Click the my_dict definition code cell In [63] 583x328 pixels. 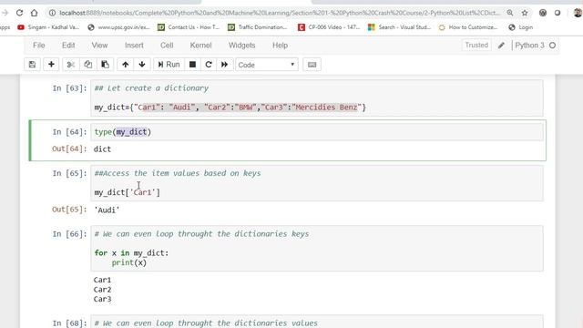tap(317, 98)
